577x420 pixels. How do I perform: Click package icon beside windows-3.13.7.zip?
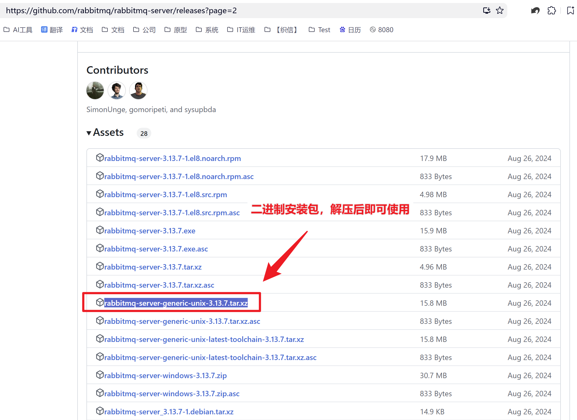point(100,375)
